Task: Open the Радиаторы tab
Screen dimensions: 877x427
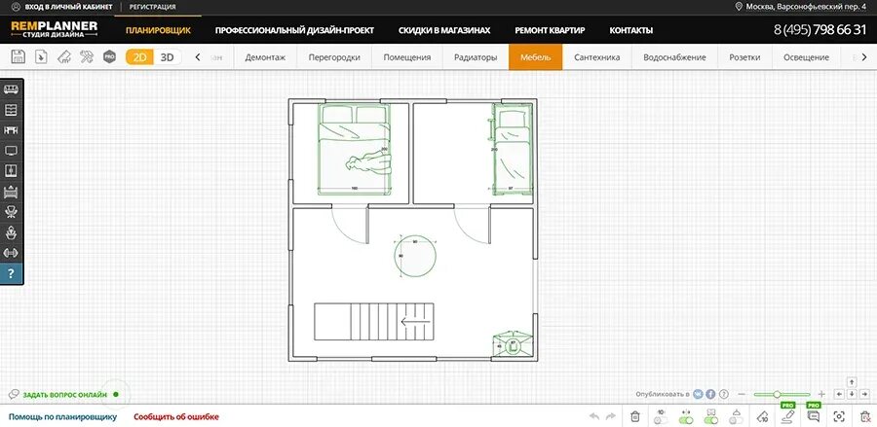Action: tap(476, 57)
